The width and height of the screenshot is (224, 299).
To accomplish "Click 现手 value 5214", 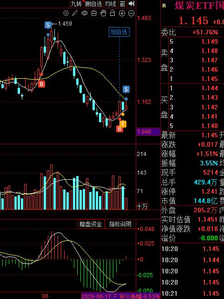I will (x=211, y=173).
